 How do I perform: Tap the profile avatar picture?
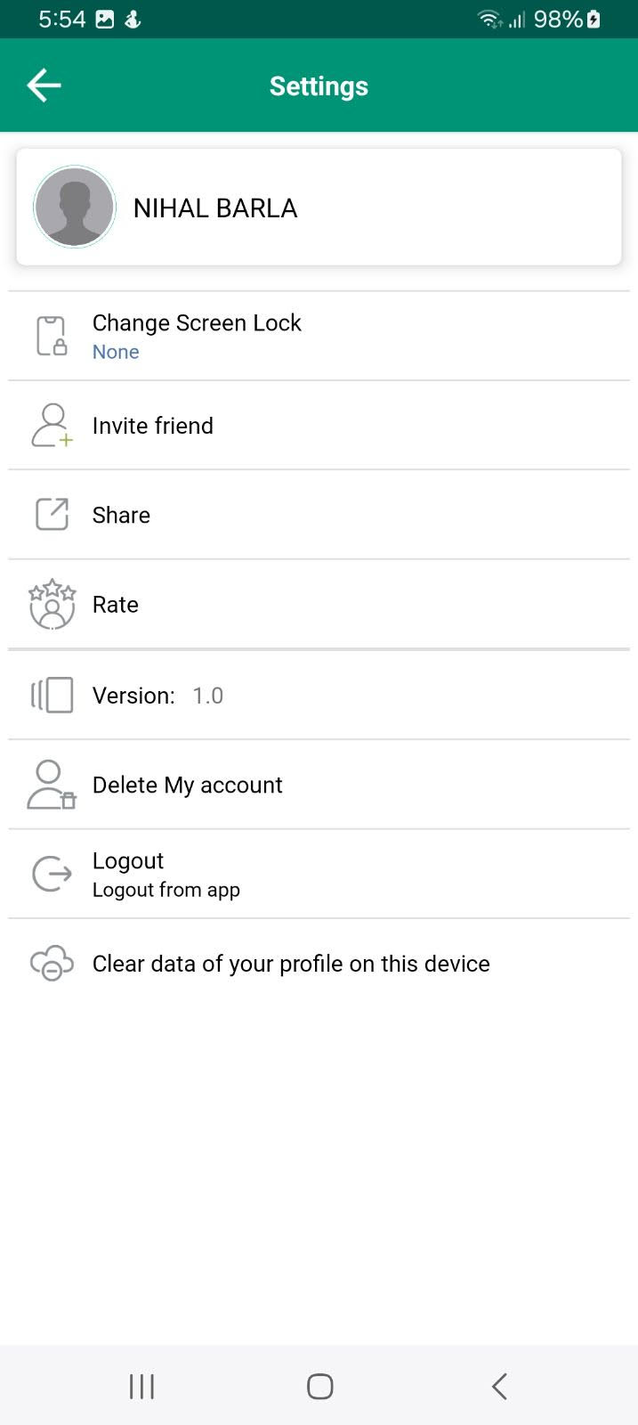(75, 207)
